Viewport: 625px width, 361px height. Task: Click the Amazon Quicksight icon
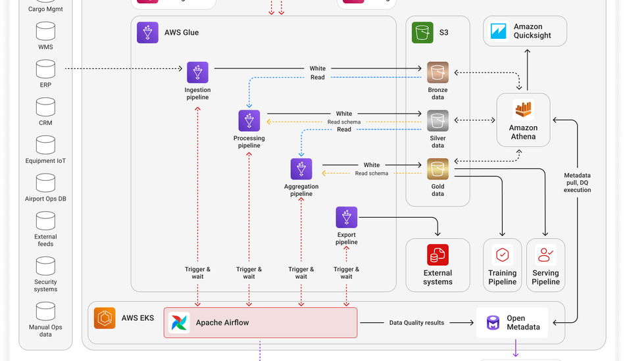(x=499, y=31)
